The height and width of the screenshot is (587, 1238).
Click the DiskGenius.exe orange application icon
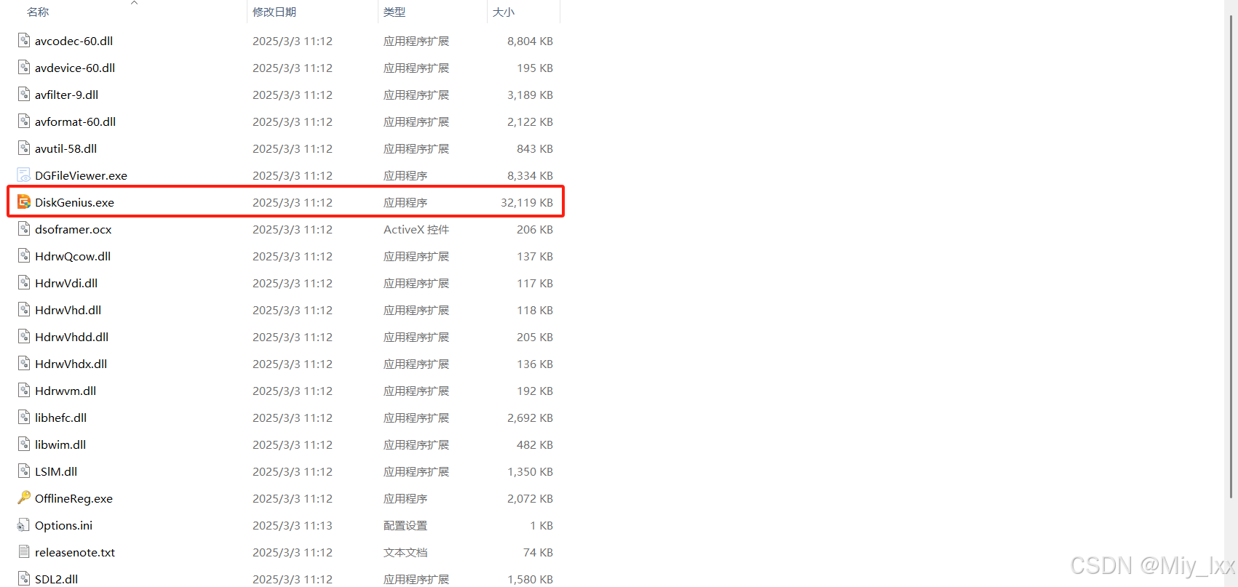pyautogui.click(x=24, y=202)
